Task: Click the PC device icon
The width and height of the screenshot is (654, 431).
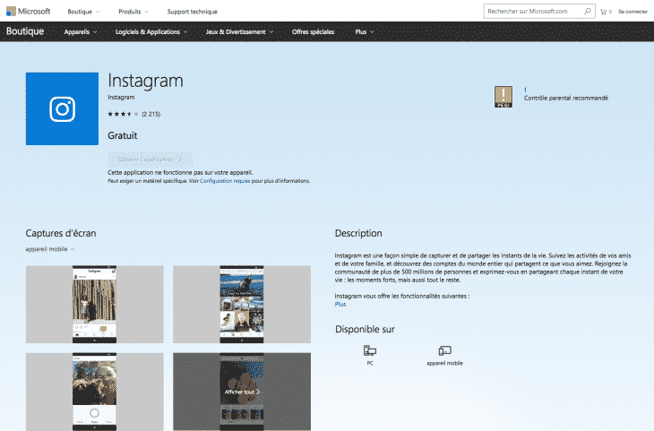Action: click(x=369, y=350)
